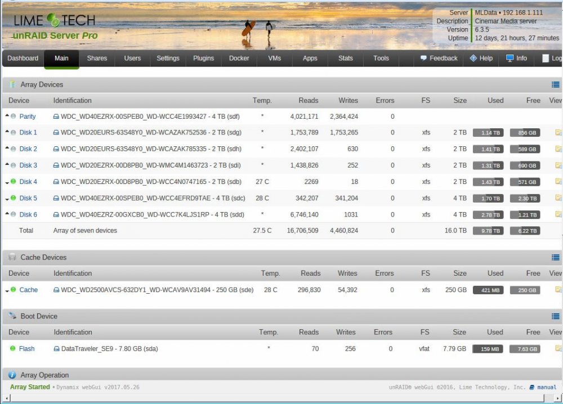Open the manual link in footer

pos(547,387)
